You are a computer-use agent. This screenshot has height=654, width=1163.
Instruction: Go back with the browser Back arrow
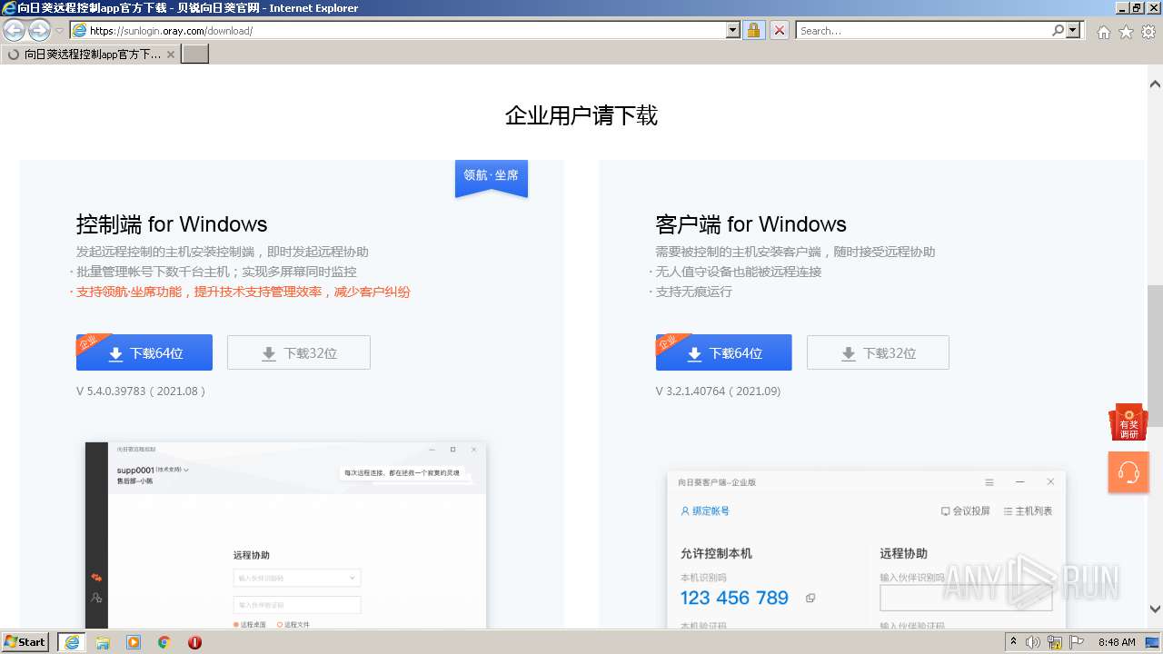(x=14, y=31)
